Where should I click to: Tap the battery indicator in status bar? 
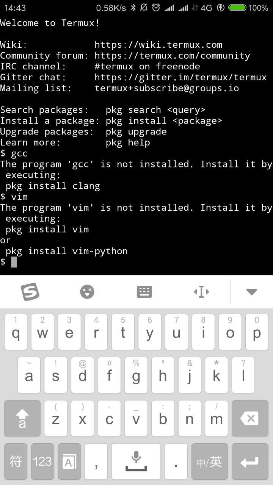click(x=237, y=8)
